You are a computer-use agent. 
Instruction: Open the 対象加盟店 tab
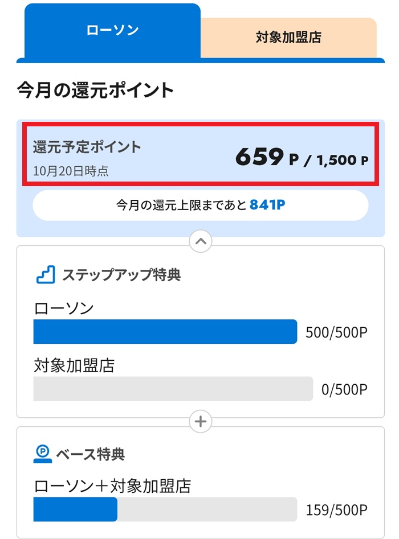pos(288,38)
